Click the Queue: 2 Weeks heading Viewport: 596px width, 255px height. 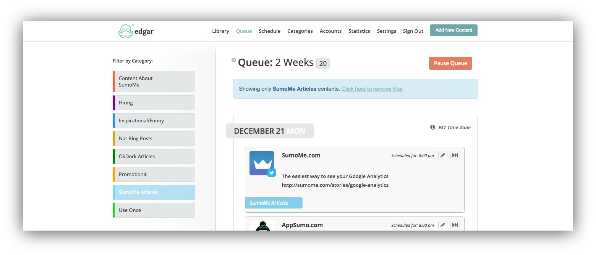(276, 63)
